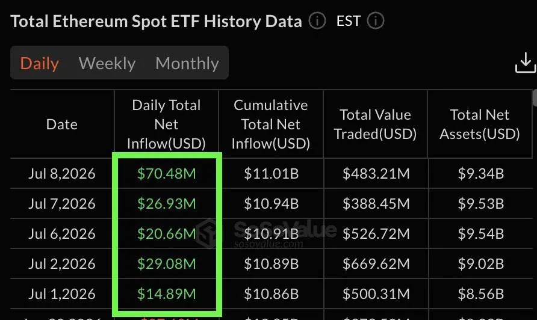The image size is (537, 320).
Task: Click the Daily Total Net Inflow header
Action: [x=166, y=125]
